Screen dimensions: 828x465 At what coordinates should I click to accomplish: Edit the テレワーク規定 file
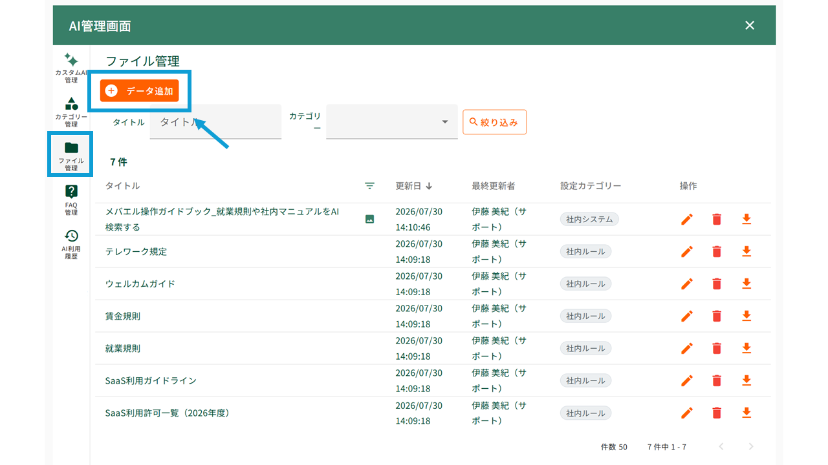click(x=687, y=251)
